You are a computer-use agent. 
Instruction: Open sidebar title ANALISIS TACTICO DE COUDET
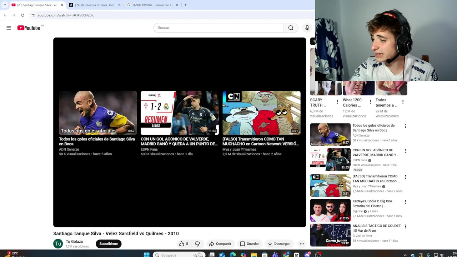click(x=376, y=228)
